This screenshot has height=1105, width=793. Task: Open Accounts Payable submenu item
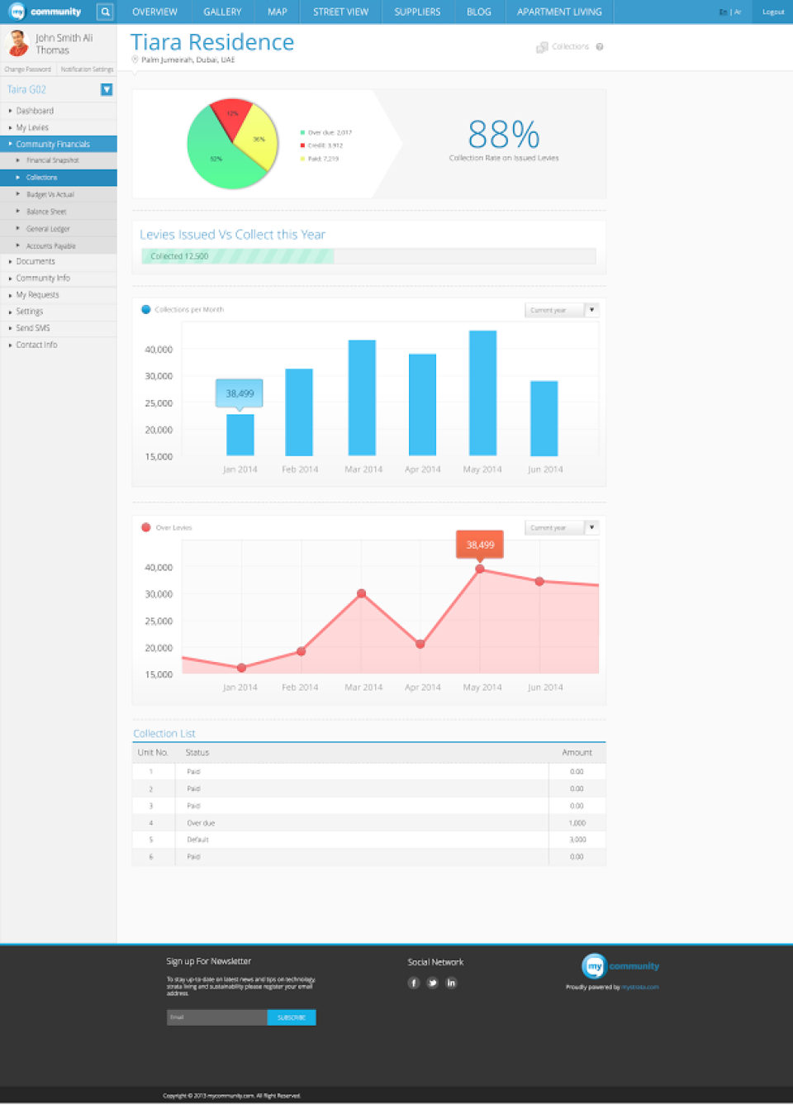point(58,245)
